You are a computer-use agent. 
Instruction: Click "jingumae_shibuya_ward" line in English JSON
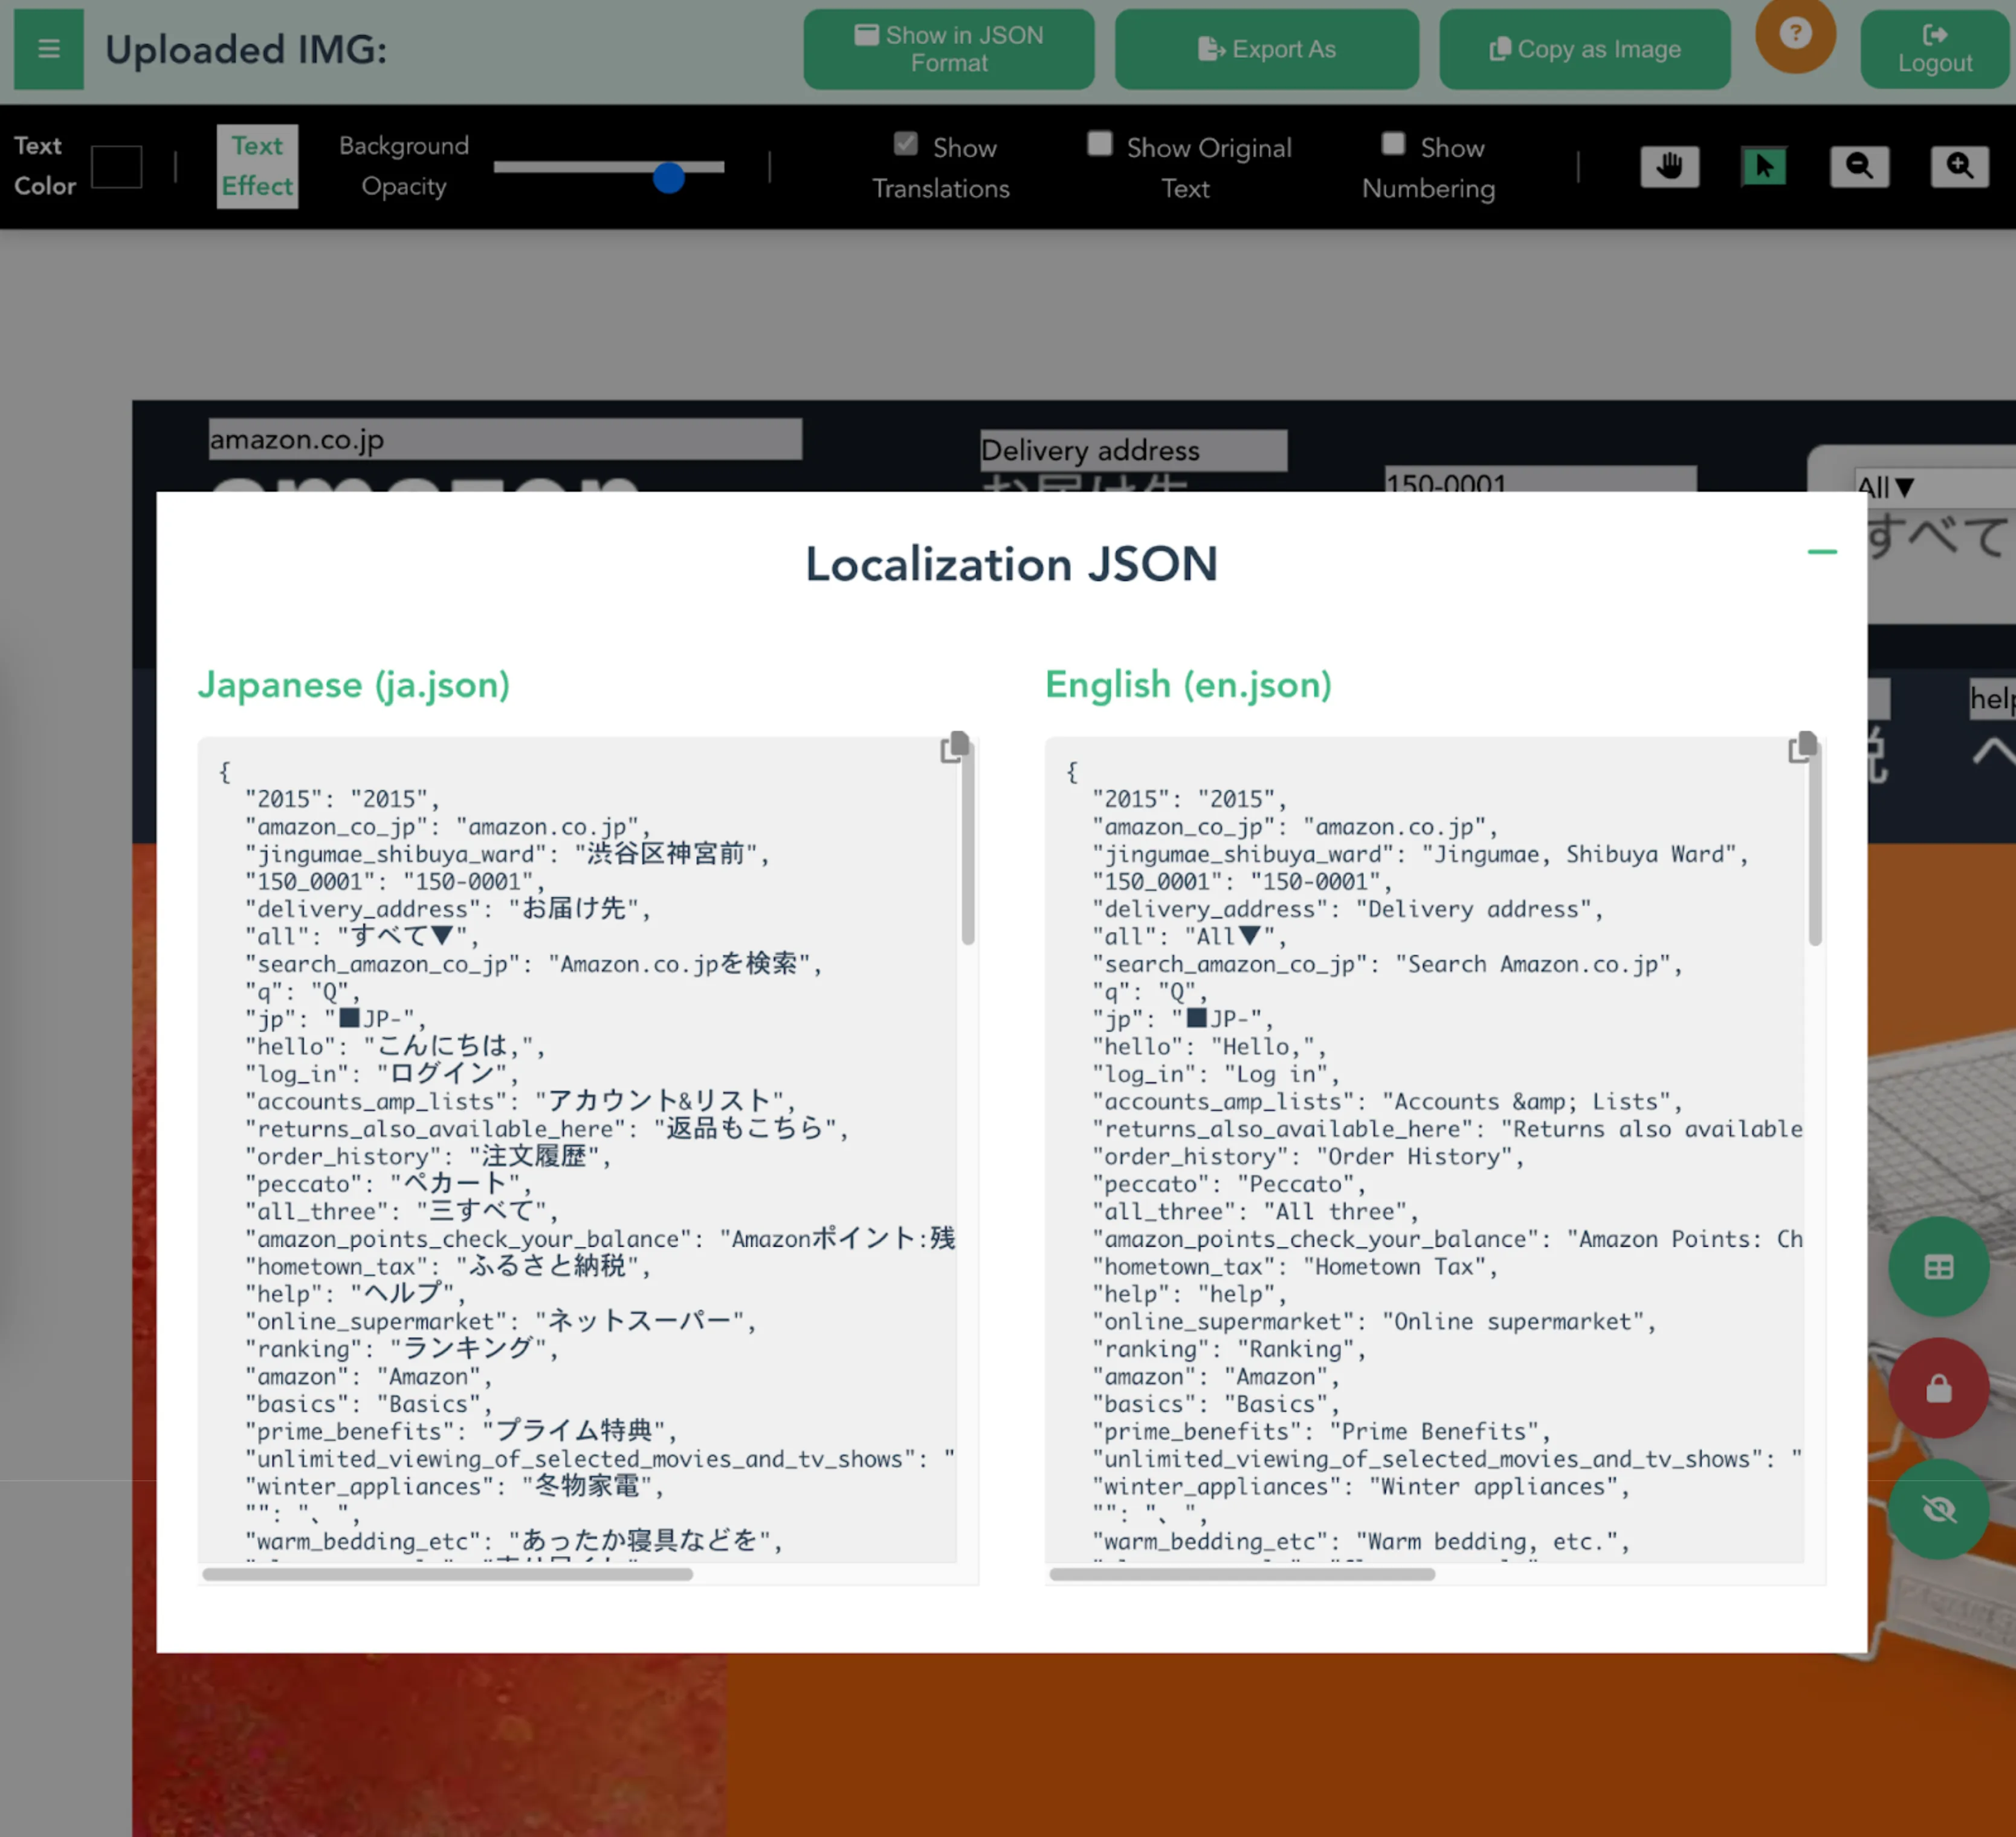pyautogui.click(x=1420, y=854)
